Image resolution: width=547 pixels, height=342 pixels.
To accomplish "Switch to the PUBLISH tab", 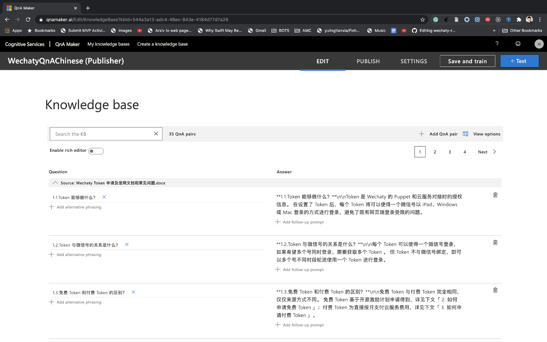I will [x=368, y=61].
